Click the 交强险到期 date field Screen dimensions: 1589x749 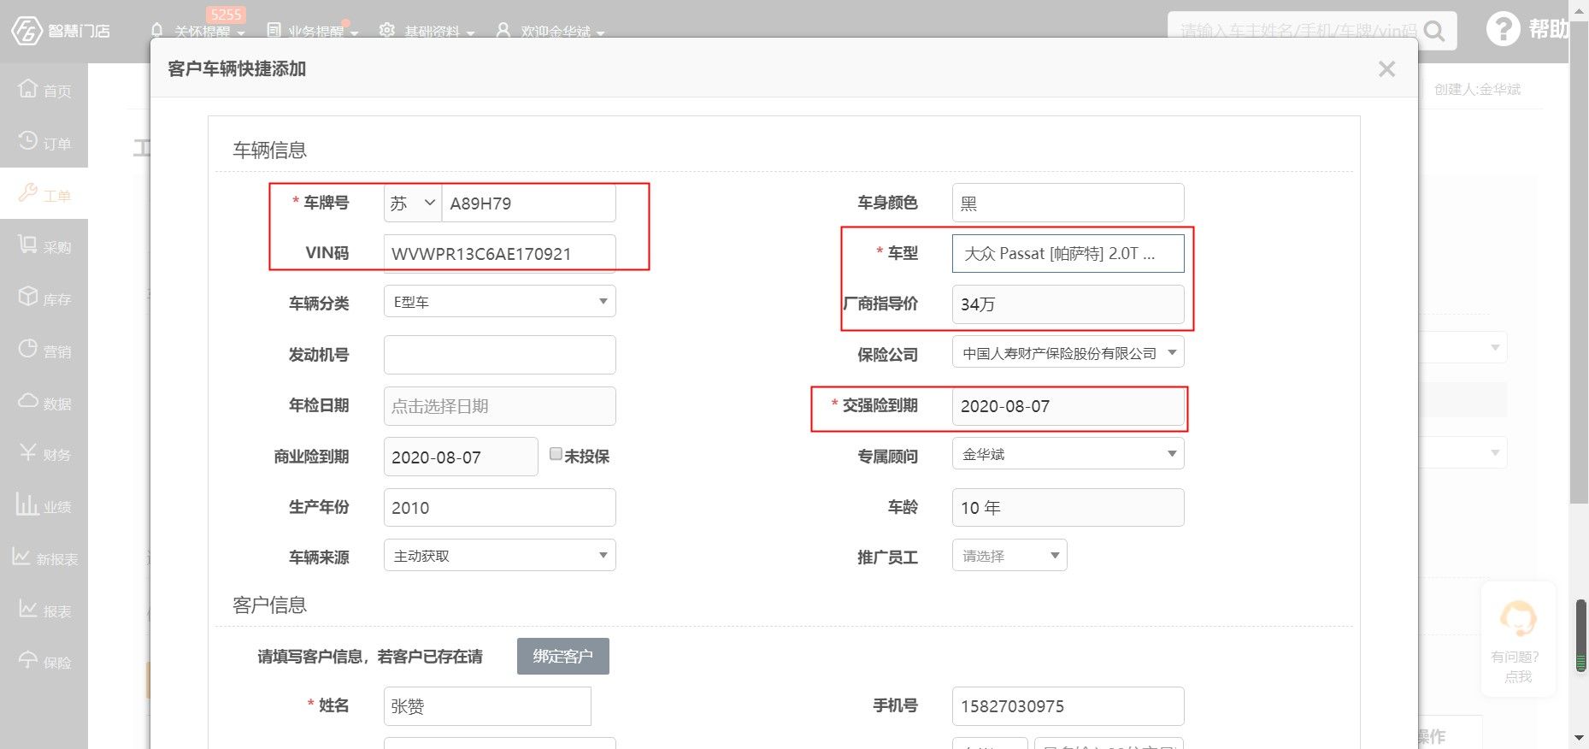point(1068,406)
